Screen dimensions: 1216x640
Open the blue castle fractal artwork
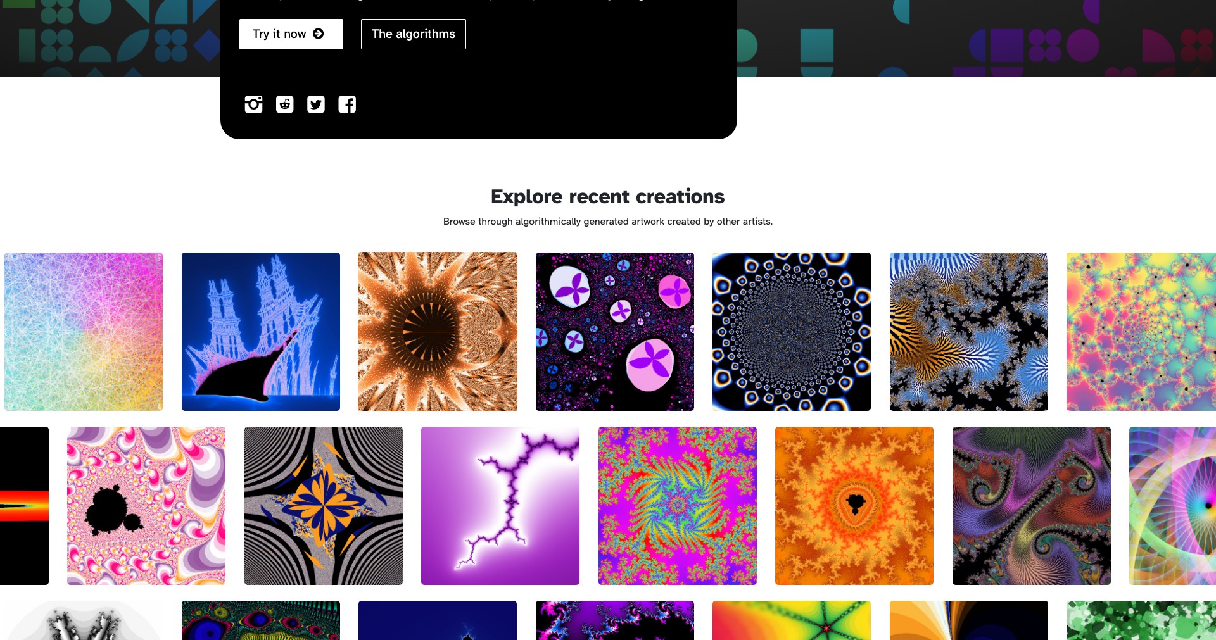point(261,332)
